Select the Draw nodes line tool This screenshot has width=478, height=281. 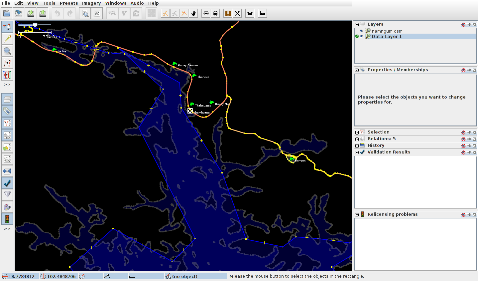pyautogui.click(x=7, y=39)
